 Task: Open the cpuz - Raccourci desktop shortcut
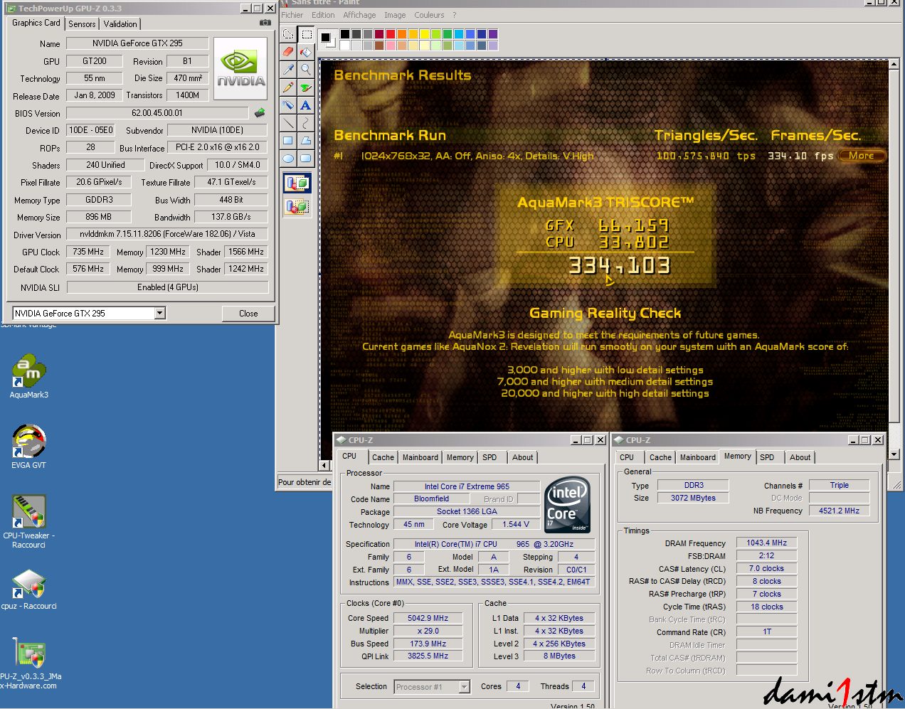[28, 590]
